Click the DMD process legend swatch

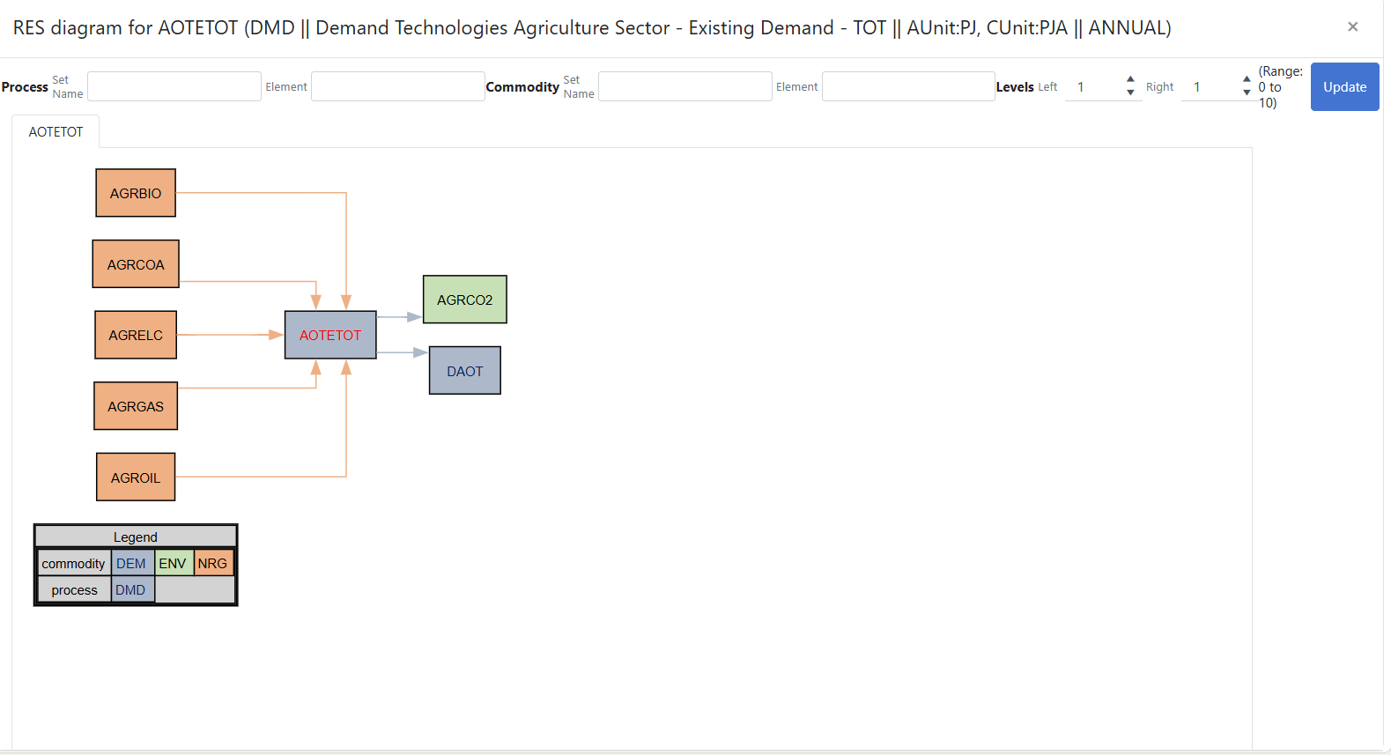(132, 590)
